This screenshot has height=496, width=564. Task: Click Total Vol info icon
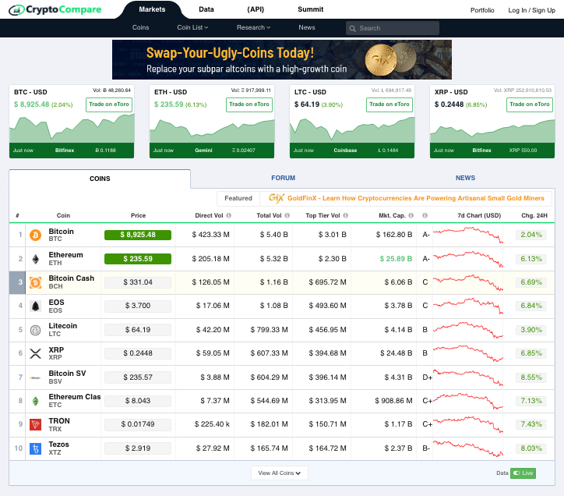[287, 216]
